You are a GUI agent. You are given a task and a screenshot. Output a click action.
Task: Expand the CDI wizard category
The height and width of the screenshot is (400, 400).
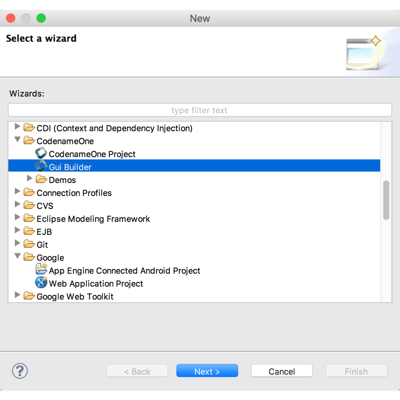[17, 126]
